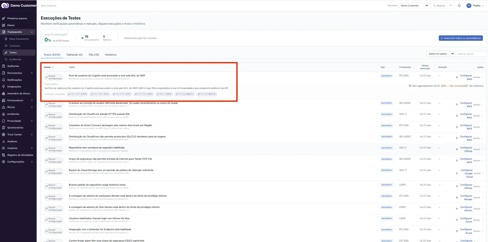The height and width of the screenshot is (242, 488).
Task: Click the TC user avatar
Action: (x=469, y=5)
